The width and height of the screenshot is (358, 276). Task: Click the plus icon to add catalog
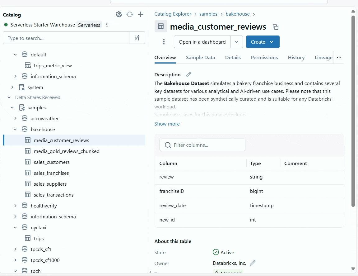141,14
